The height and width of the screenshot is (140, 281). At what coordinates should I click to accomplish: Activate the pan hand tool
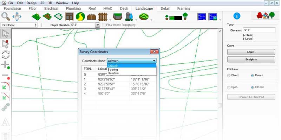coord(17,16)
